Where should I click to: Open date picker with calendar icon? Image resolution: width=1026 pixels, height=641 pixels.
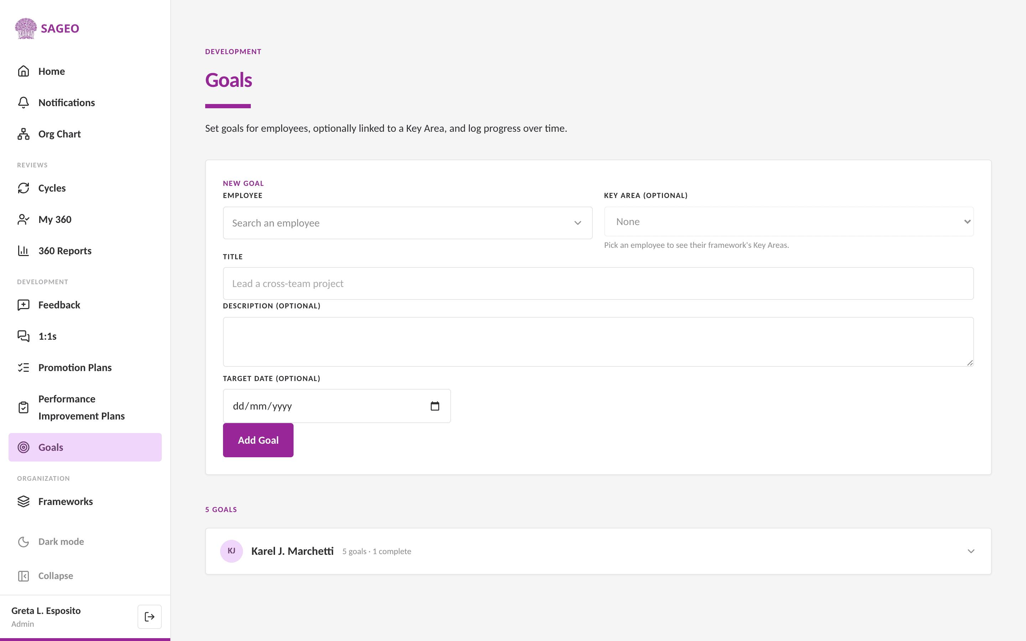pyautogui.click(x=435, y=406)
